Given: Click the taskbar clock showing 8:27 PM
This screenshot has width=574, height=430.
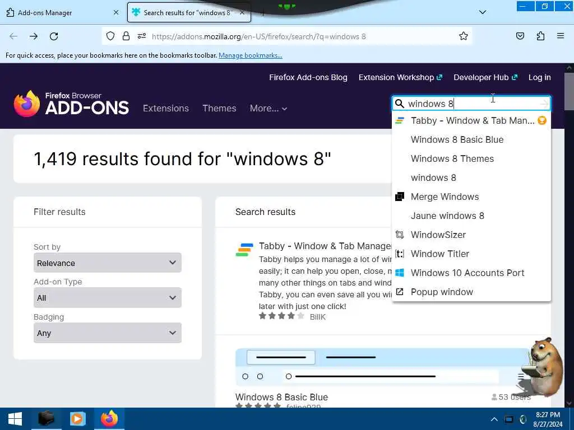Looking at the screenshot, I should pos(548,419).
